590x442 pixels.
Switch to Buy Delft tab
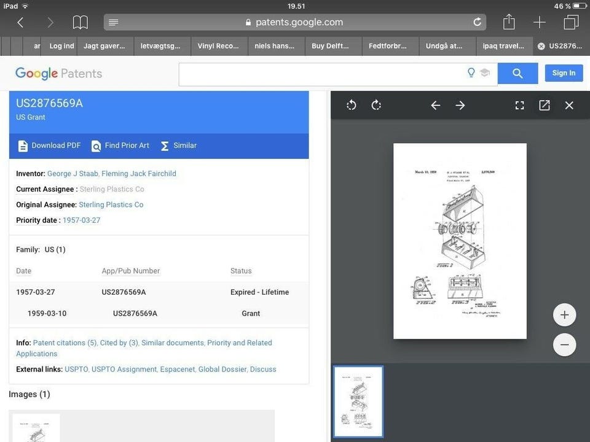pyautogui.click(x=333, y=46)
